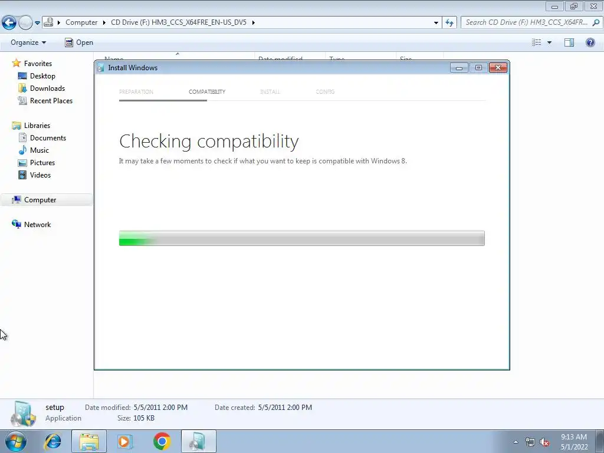Open the Pictures library
604x453 pixels.
42,163
